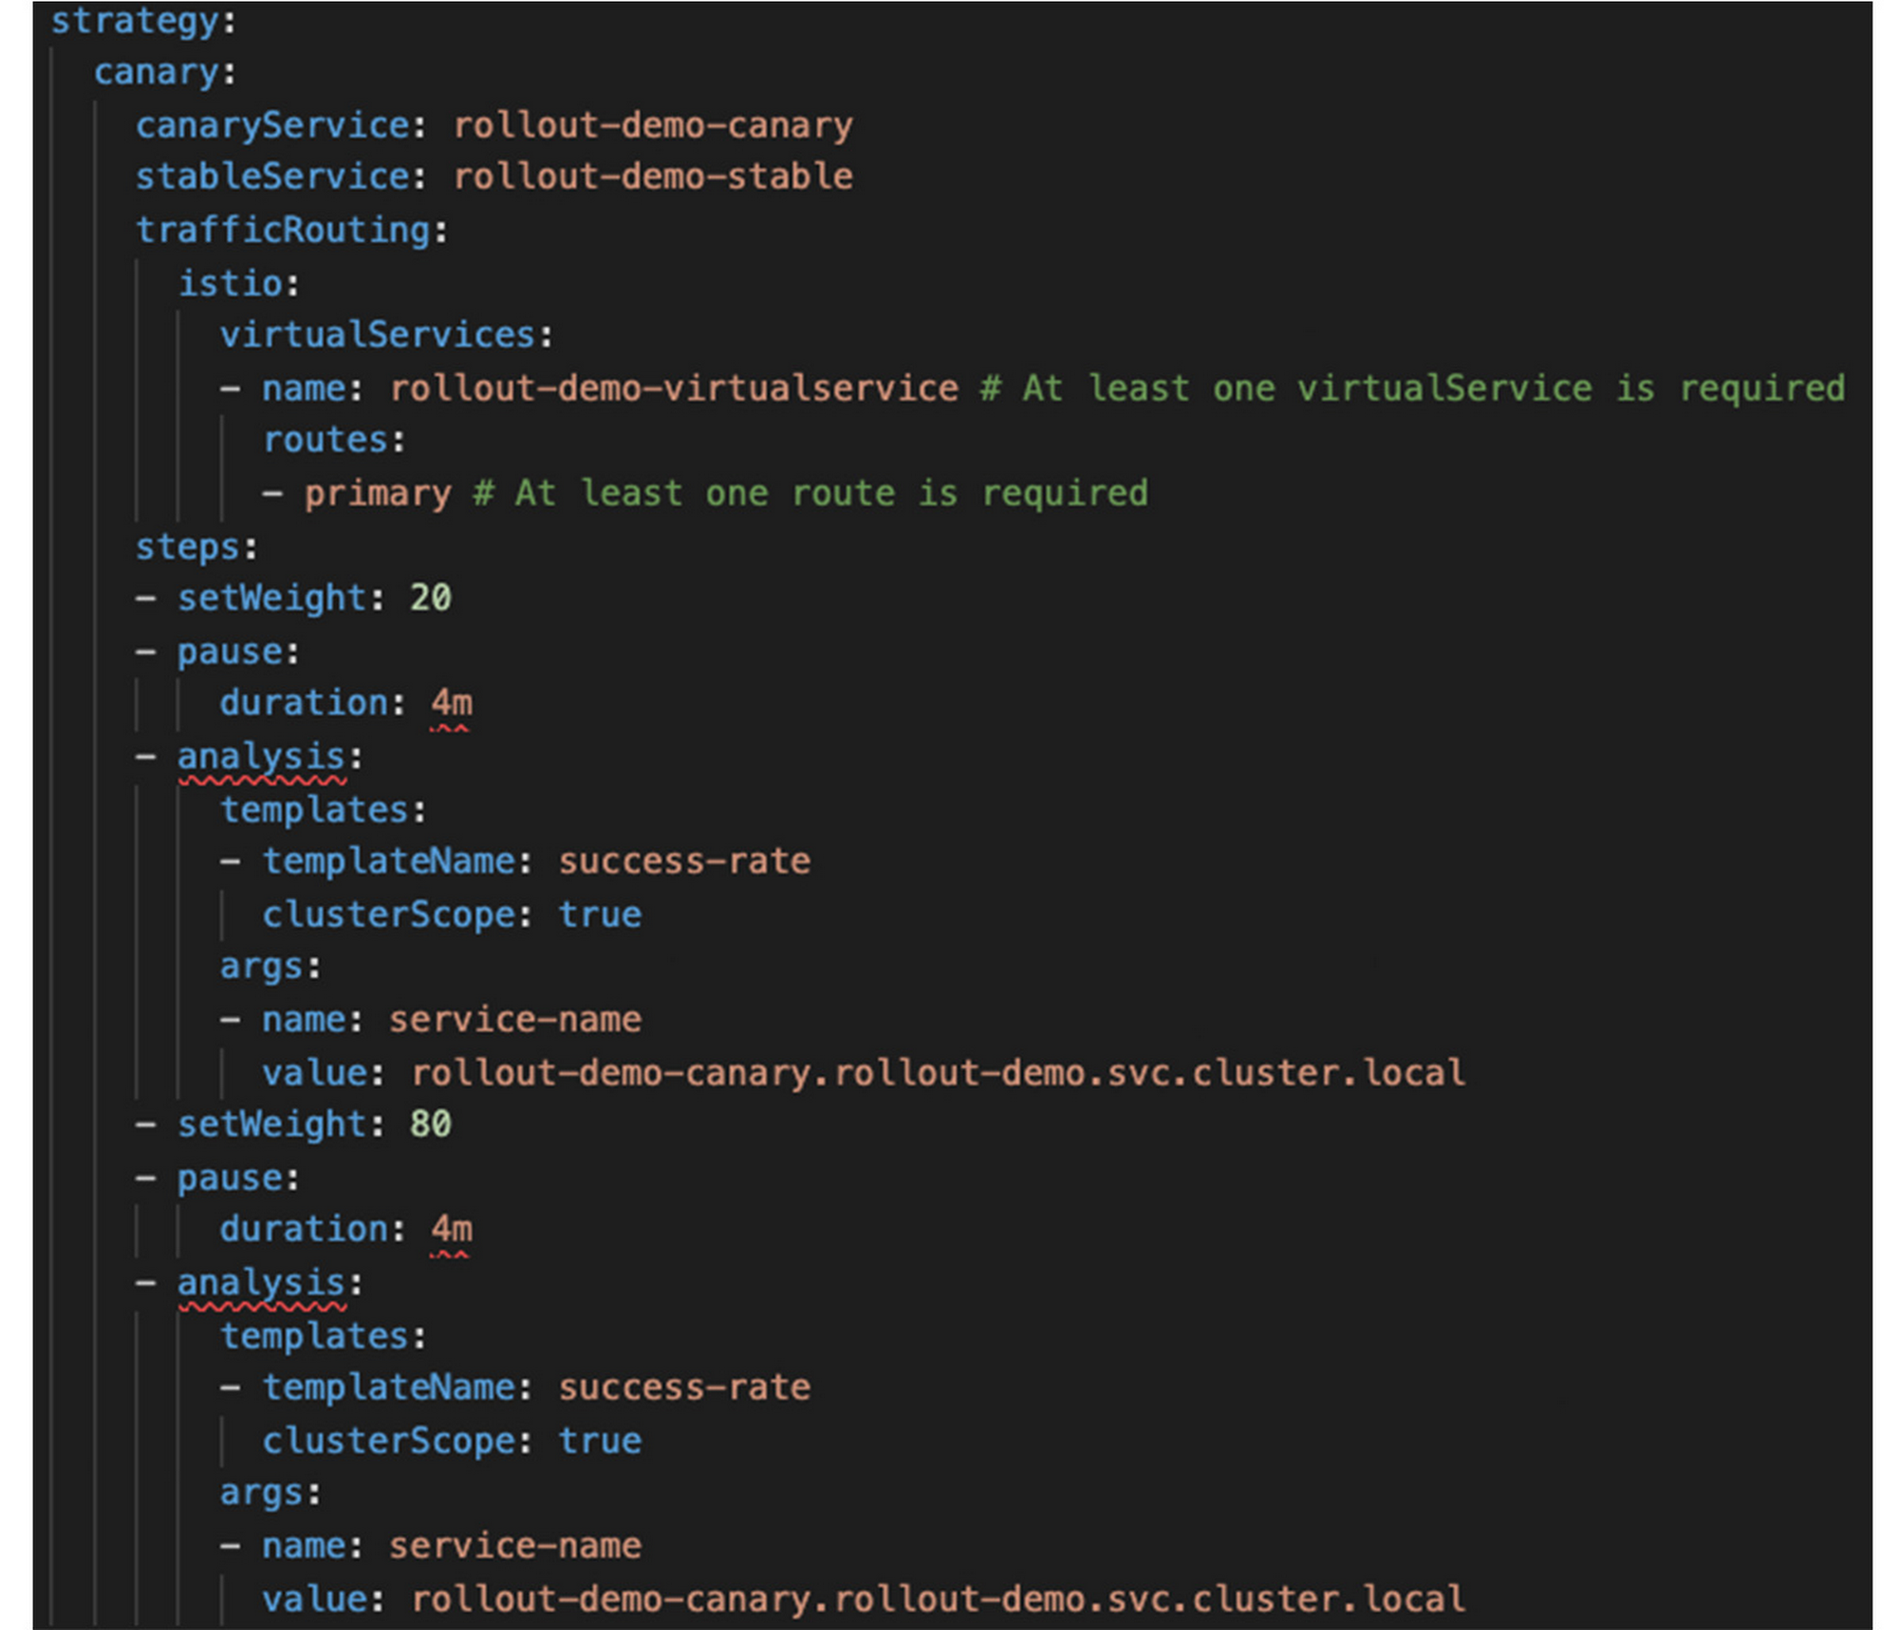
Task: Click the first 'success-rate' templateName value
Action: [684, 861]
